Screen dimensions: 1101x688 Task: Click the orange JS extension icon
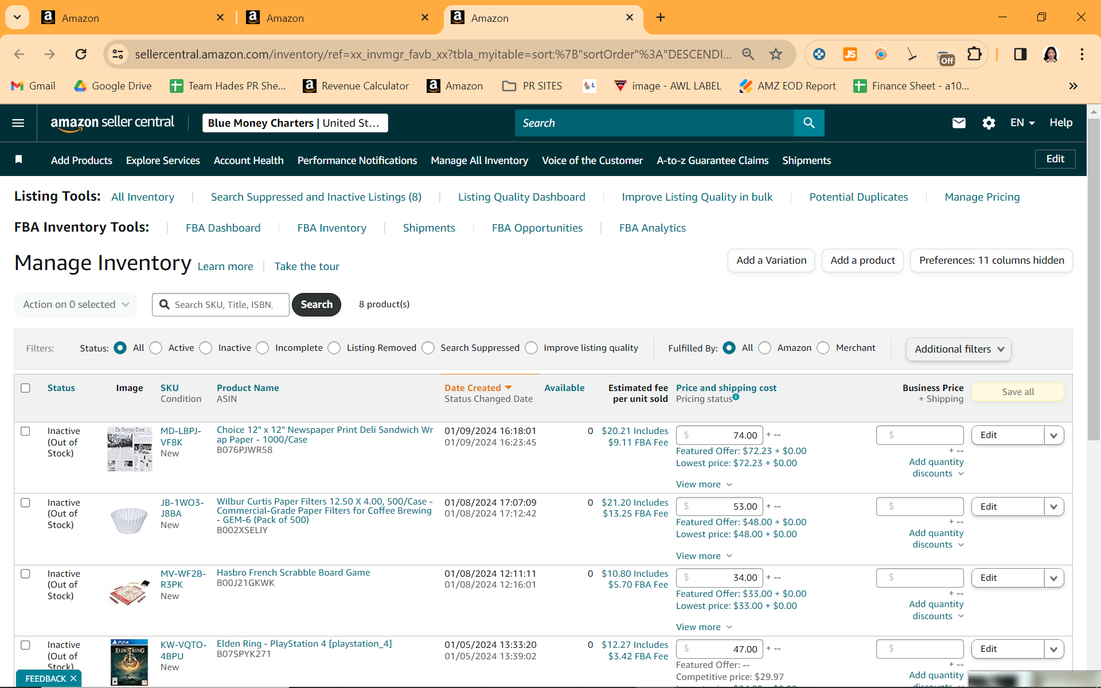coord(850,54)
